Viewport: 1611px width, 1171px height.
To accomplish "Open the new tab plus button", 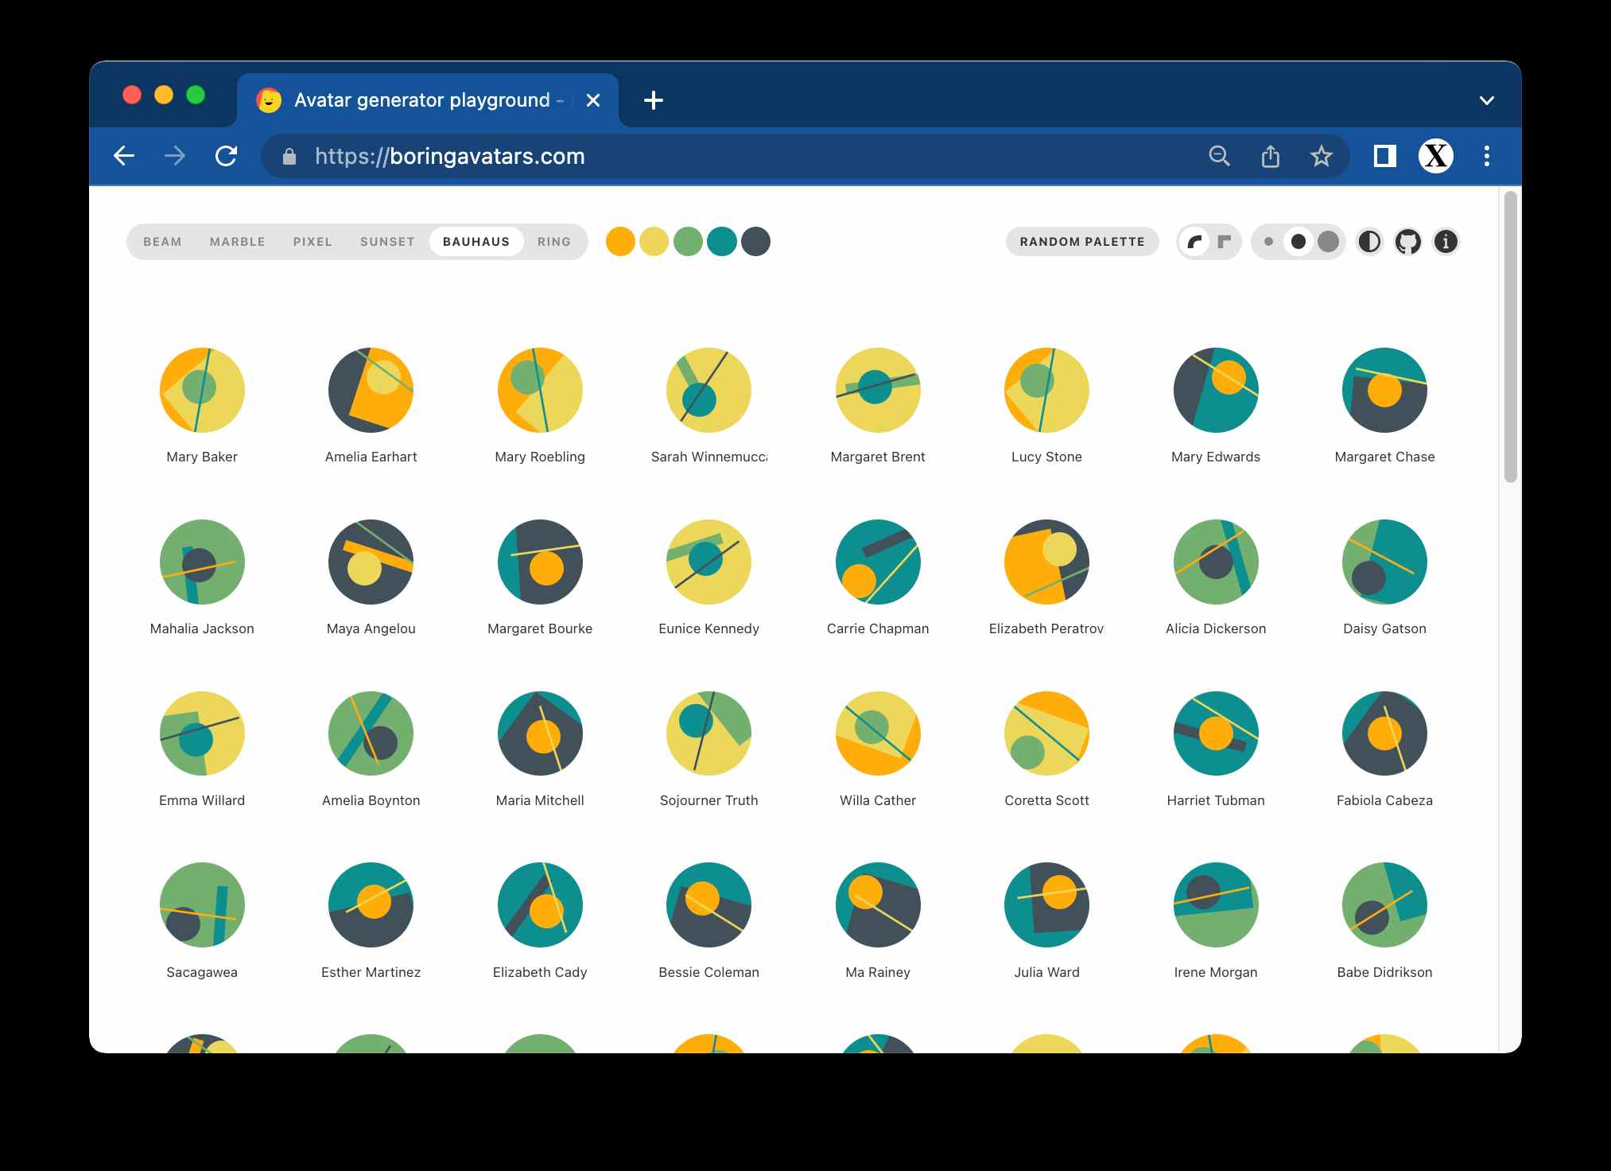I will point(653,101).
